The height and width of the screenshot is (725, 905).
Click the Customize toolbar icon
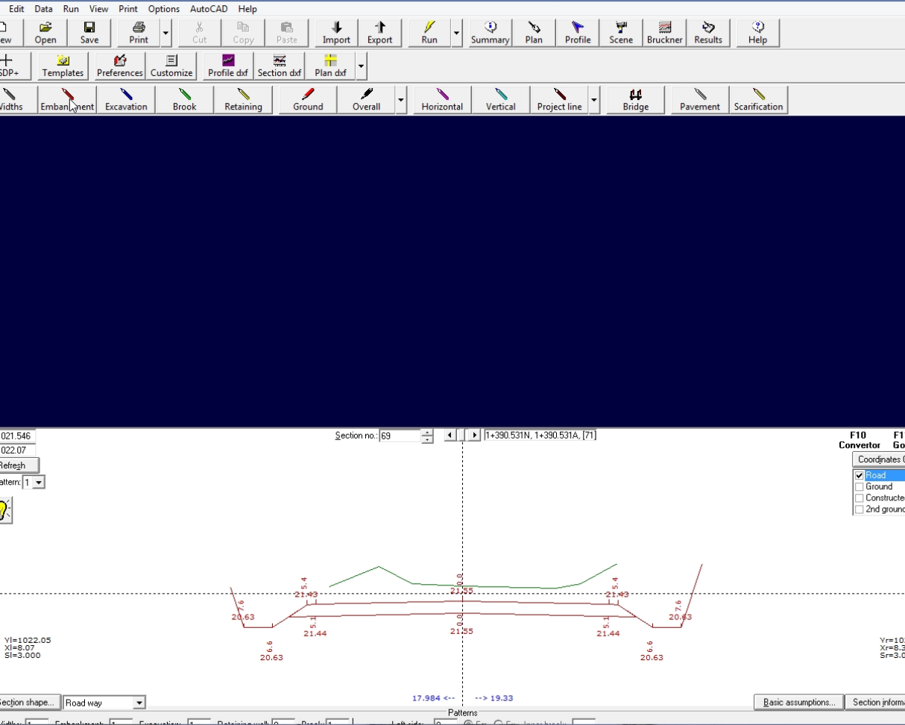tap(171, 66)
